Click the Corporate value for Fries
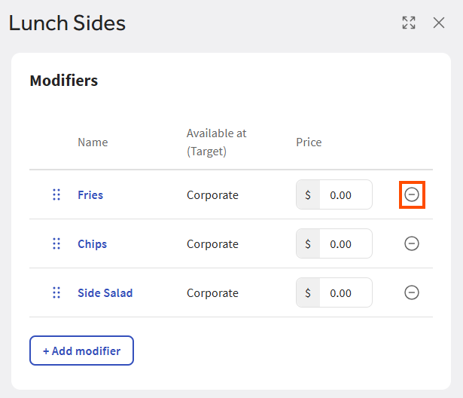 coord(212,194)
